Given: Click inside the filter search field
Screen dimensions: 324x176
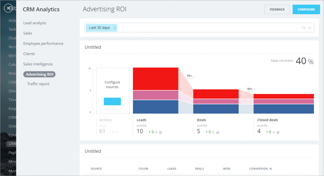Looking at the screenshot, I should (x=206, y=28).
